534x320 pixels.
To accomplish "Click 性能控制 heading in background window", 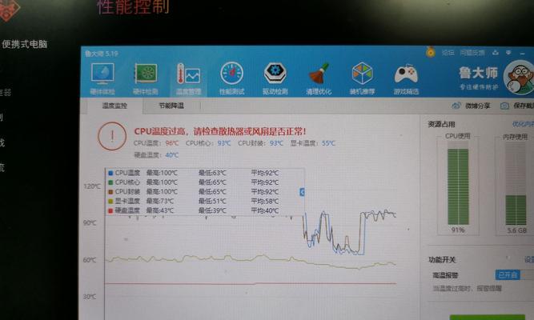I will (x=134, y=7).
